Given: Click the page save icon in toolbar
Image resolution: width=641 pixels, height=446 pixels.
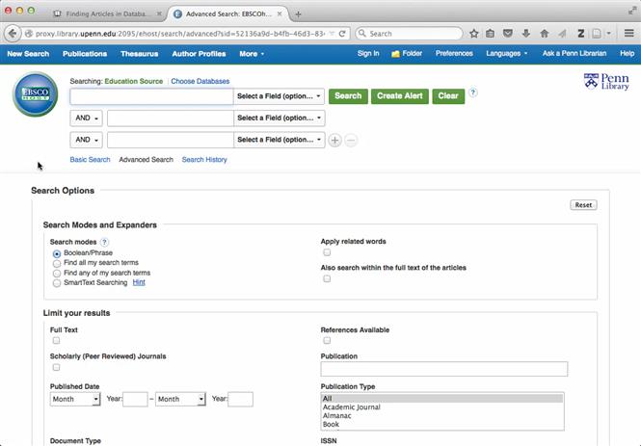Looking at the screenshot, I should point(597,34).
